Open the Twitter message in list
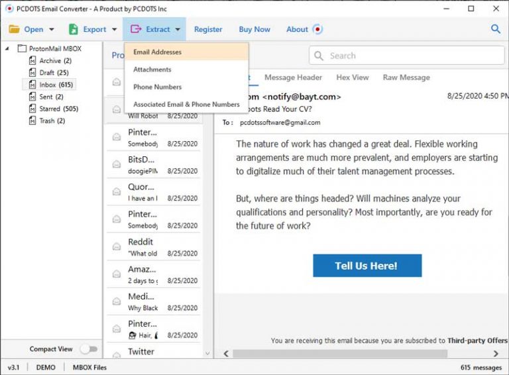The height and width of the screenshot is (375, 509). pos(154,351)
